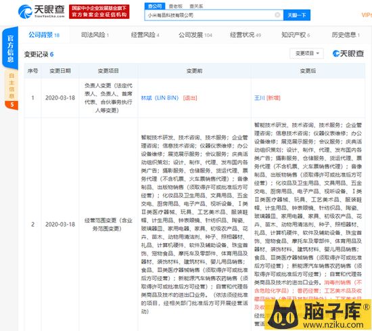
Task: Open the 经营风险 tab
Action: pos(145,35)
